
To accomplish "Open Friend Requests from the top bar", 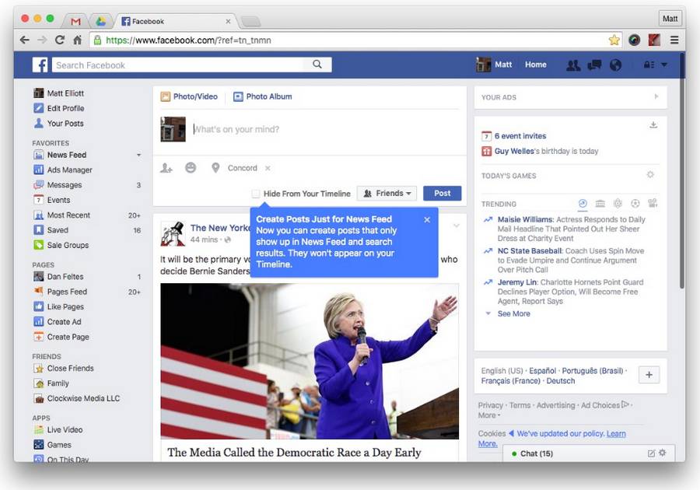I will coord(573,65).
